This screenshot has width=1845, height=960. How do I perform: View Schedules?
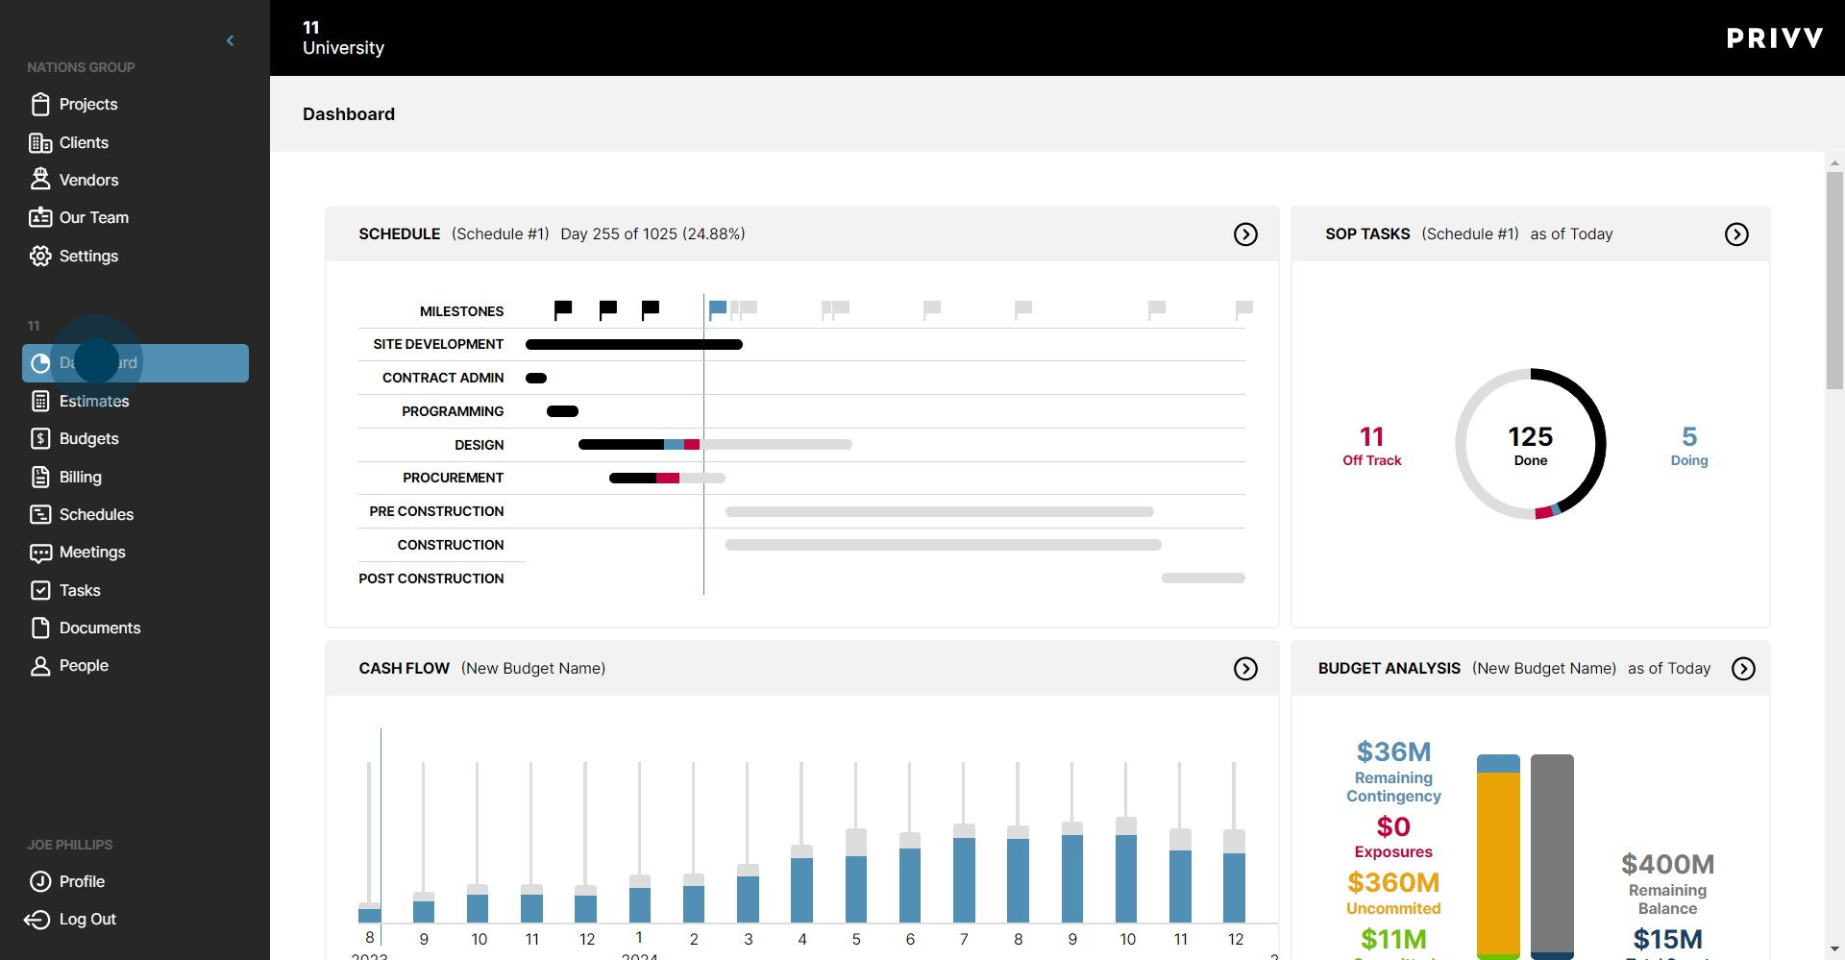[x=96, y=514]
